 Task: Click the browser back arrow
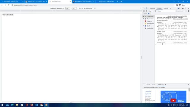click(x=2, y=5)
